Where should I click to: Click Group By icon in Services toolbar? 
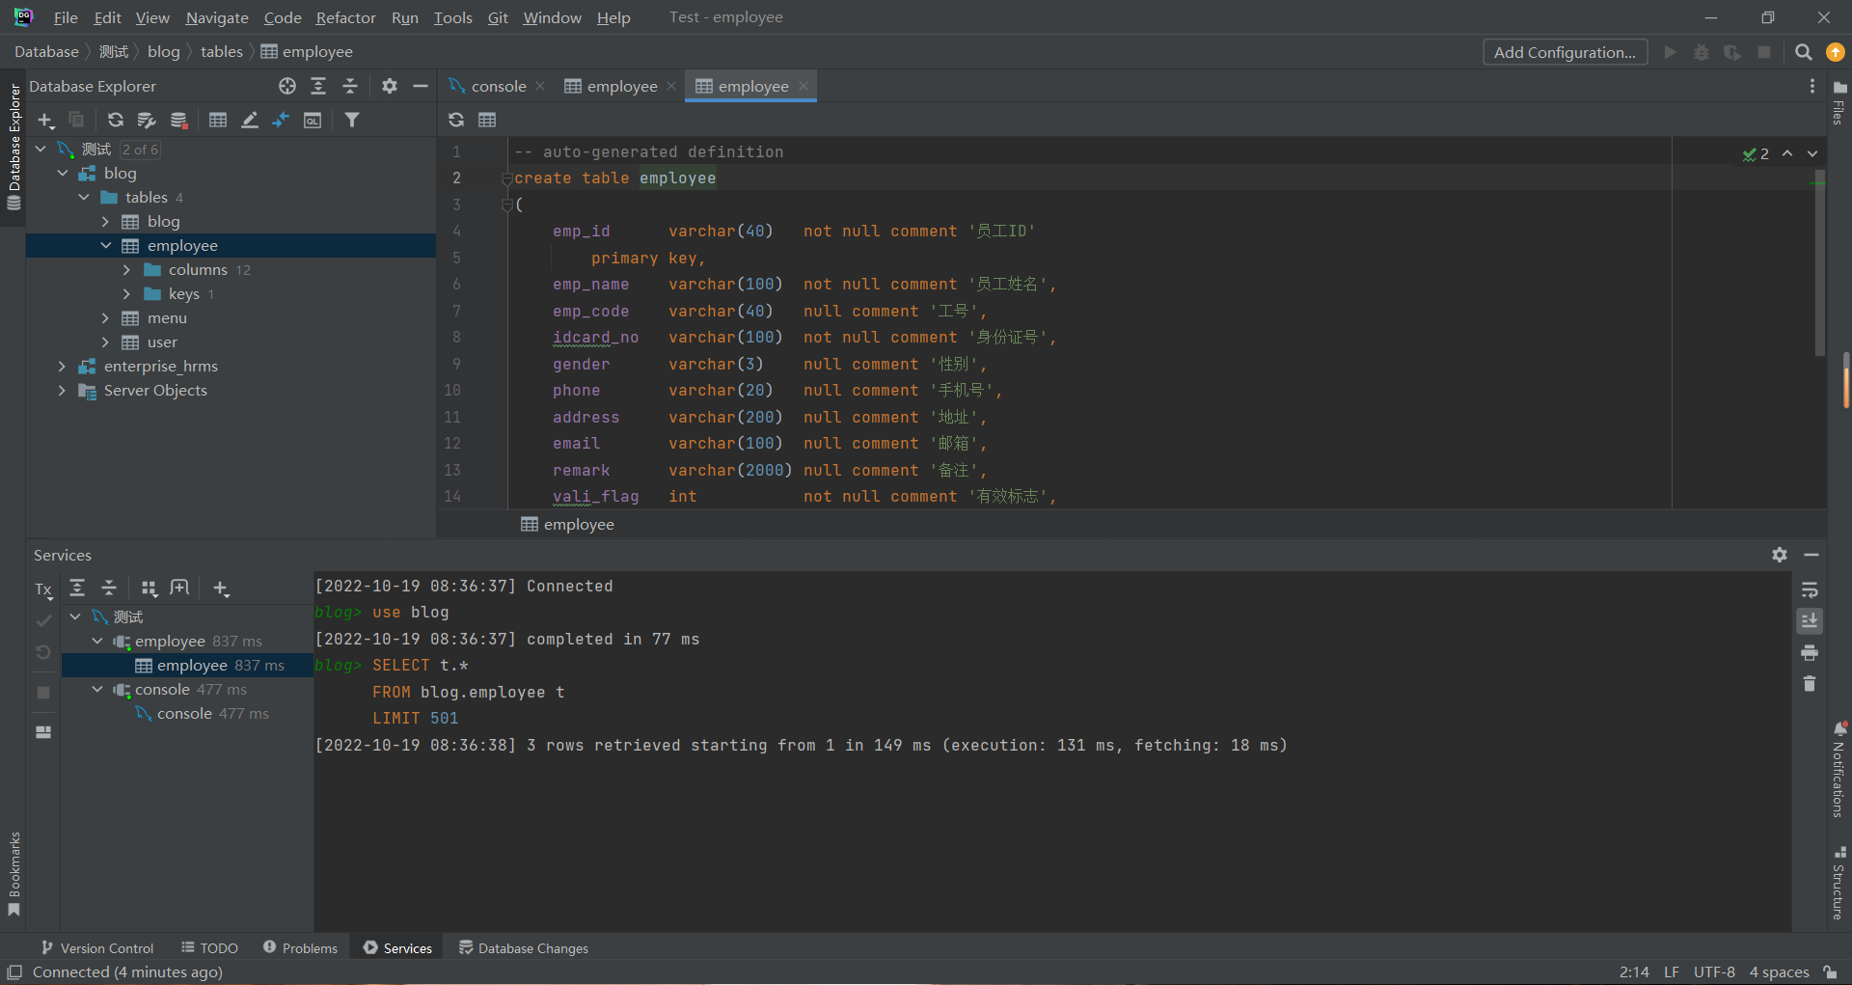[x=149, y=588]
